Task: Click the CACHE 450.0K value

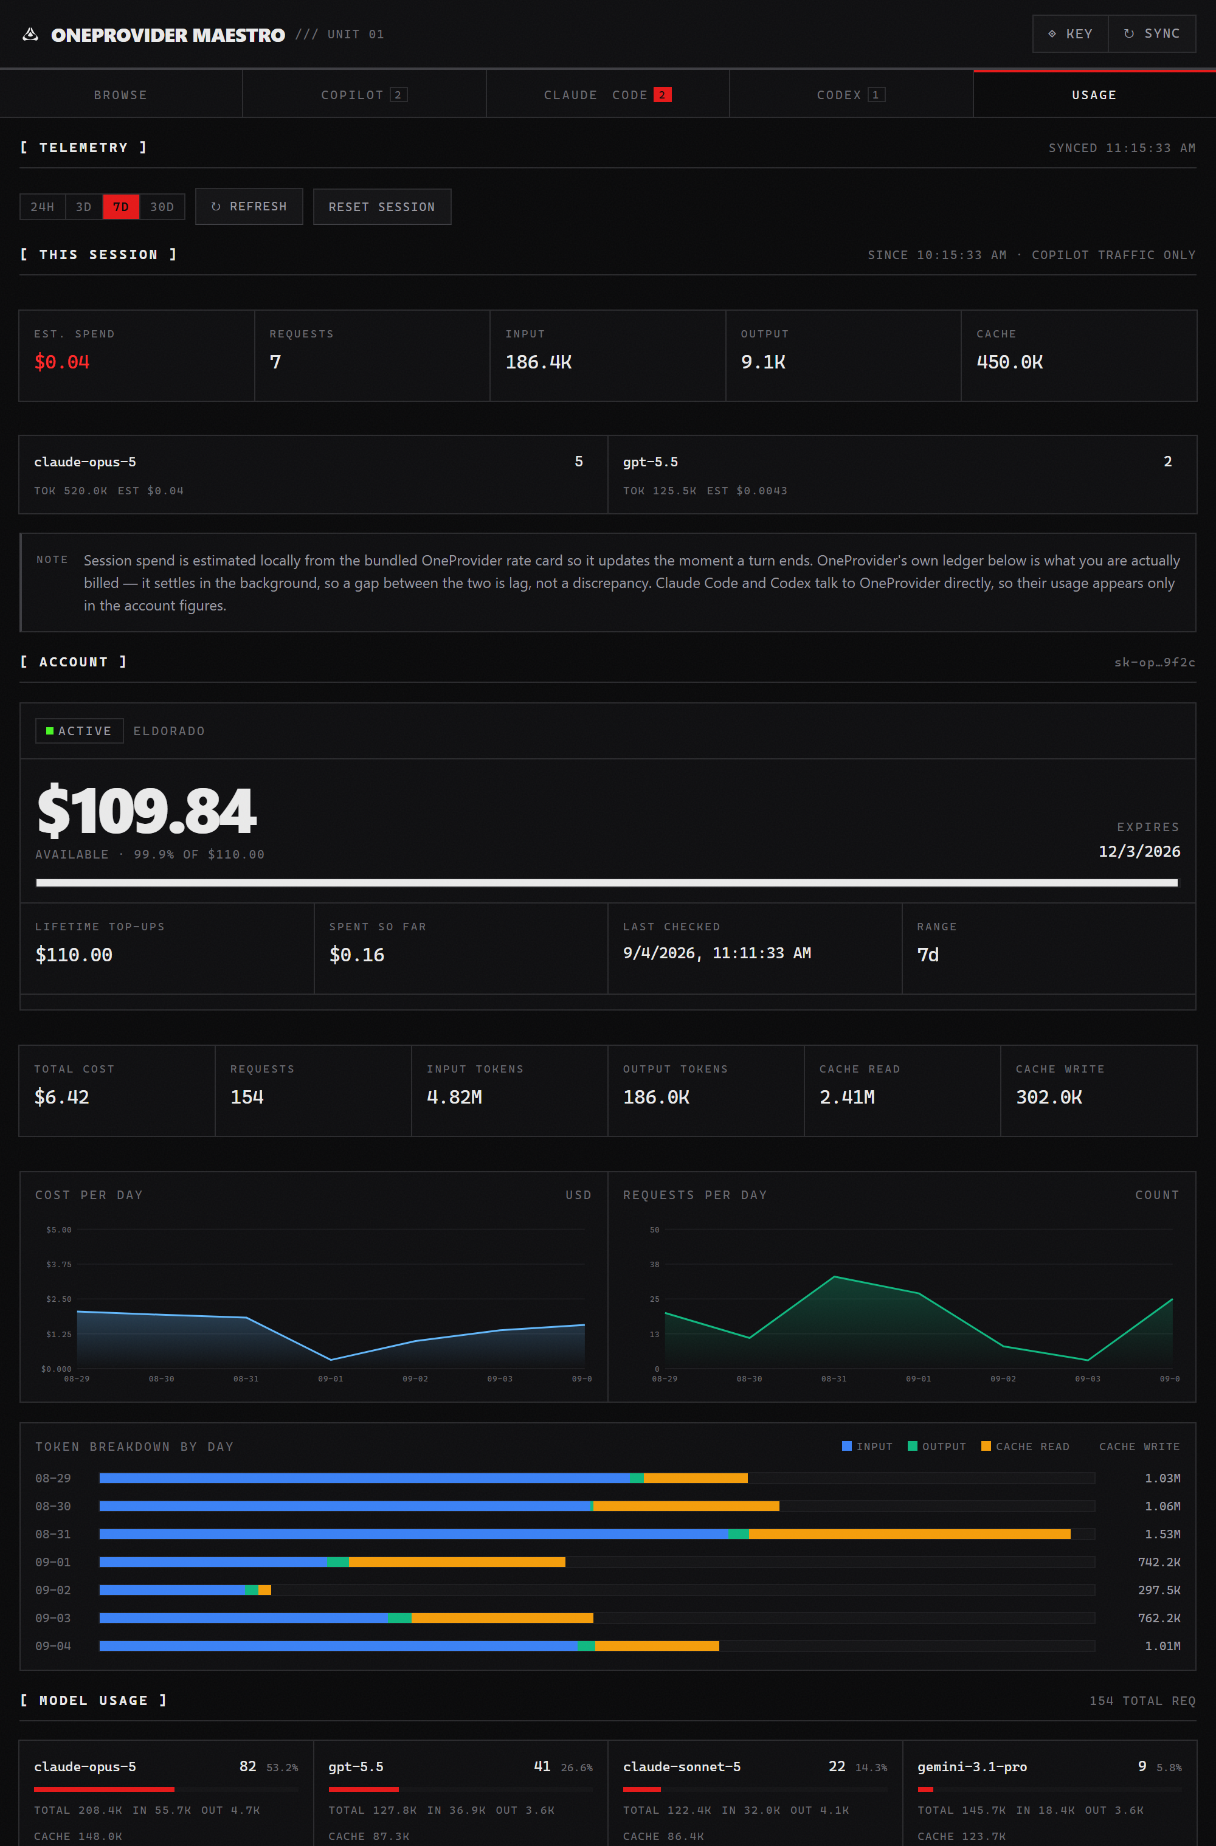Action: pyautogui.click(x=1010, y=362)
